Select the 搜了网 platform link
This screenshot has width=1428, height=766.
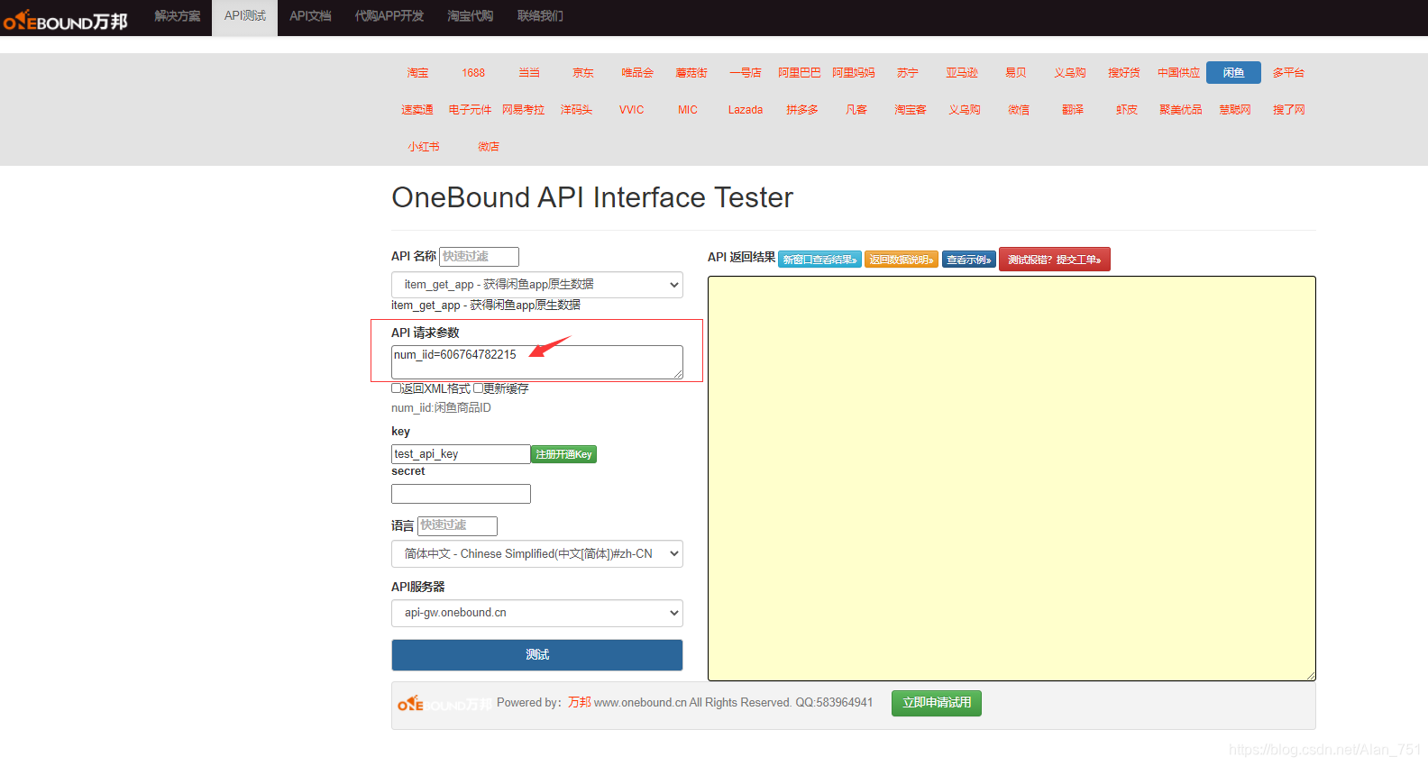point(1289,110)
